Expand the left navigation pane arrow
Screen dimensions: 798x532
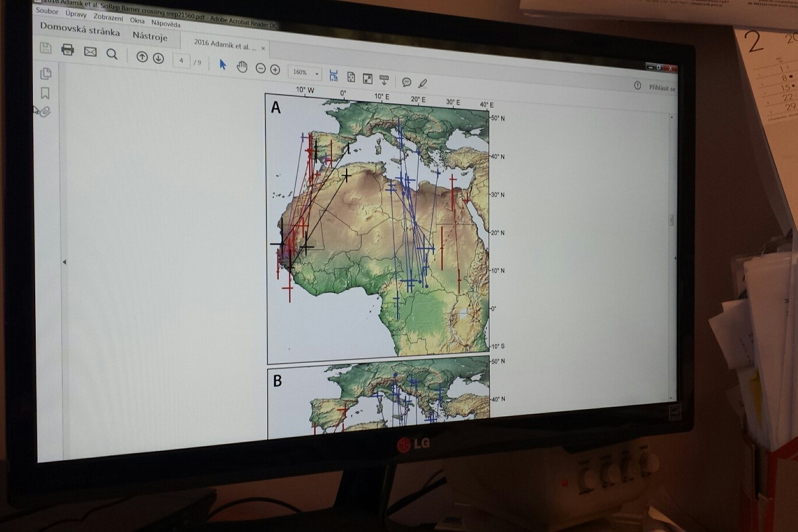64,262
